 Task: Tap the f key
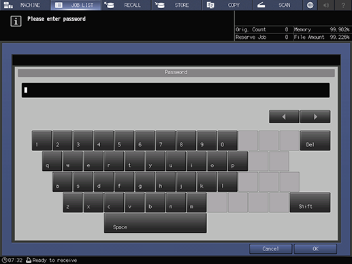point(125,182)
